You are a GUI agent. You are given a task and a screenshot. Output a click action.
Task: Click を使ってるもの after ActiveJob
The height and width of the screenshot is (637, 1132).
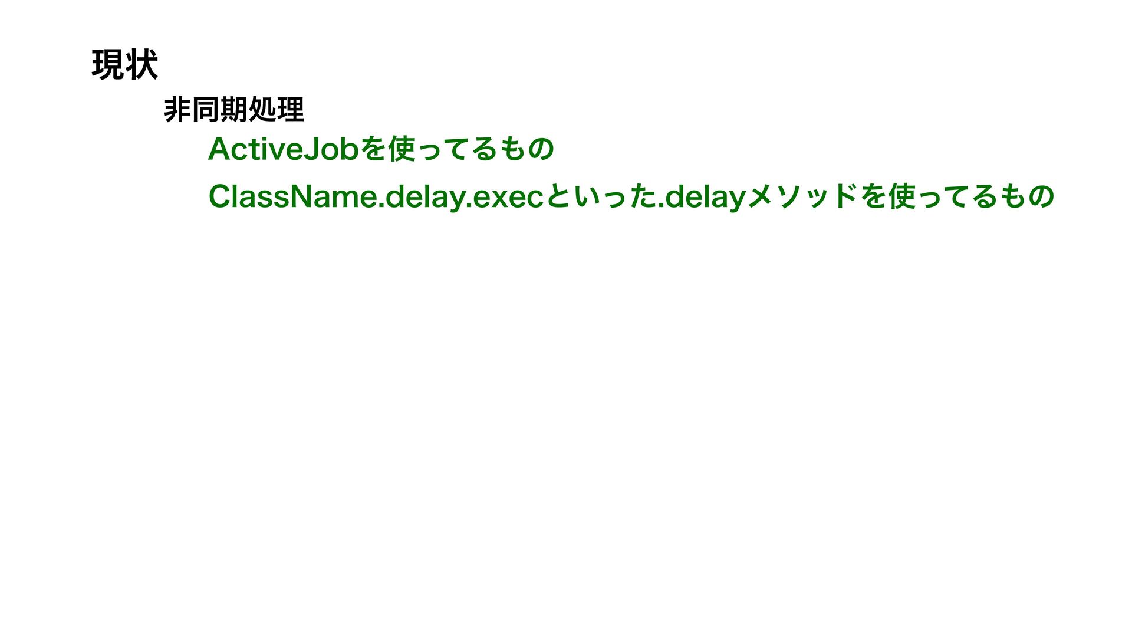(x=458, y=149)
